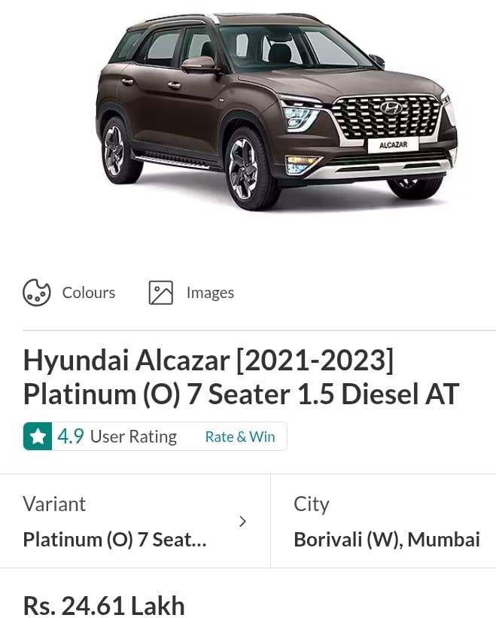The width and height of the screenshot is (496, 618).
Task: Click the 4.9 User Rating text
Action: tap(117, 437)
